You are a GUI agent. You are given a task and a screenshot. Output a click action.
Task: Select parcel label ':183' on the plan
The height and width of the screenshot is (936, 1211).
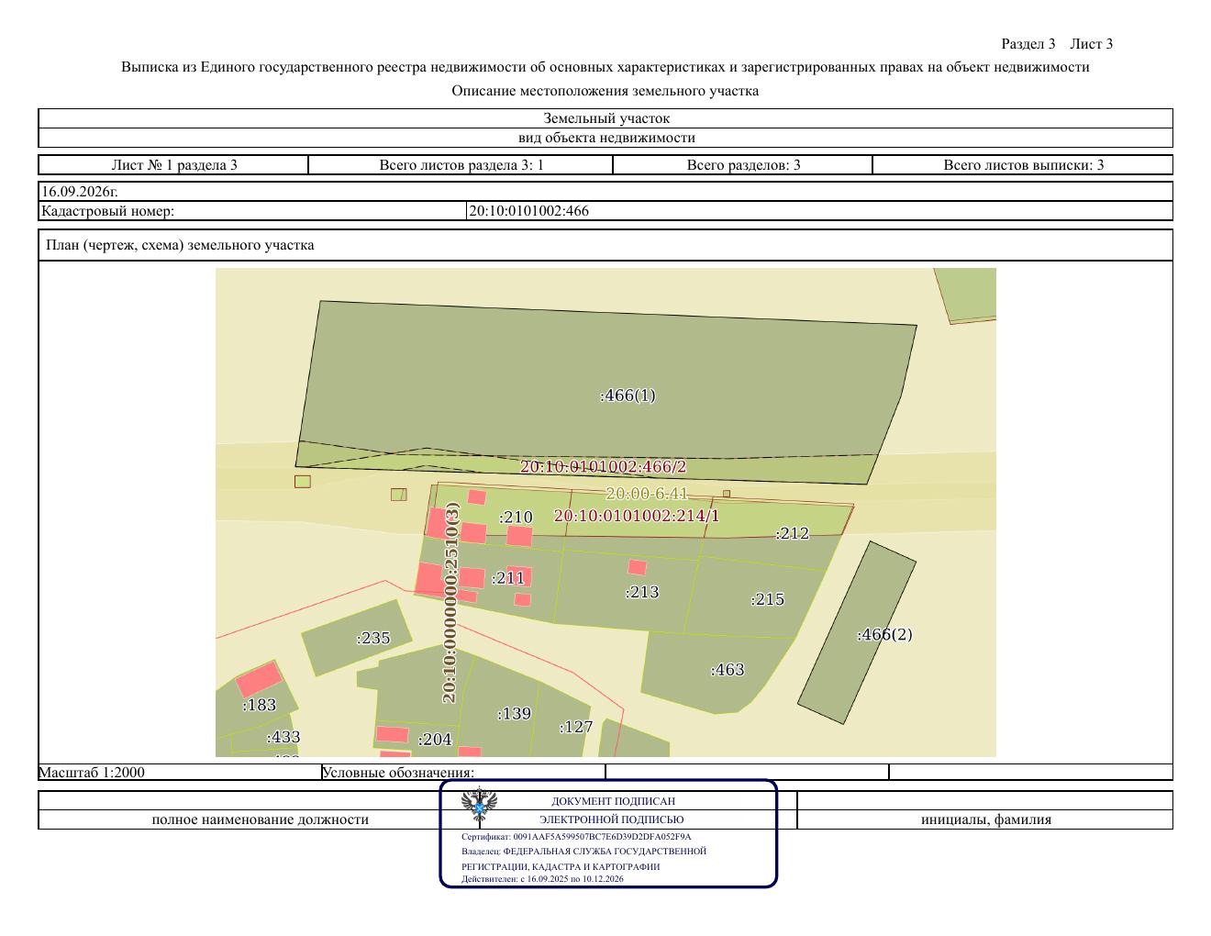[260, 706]
